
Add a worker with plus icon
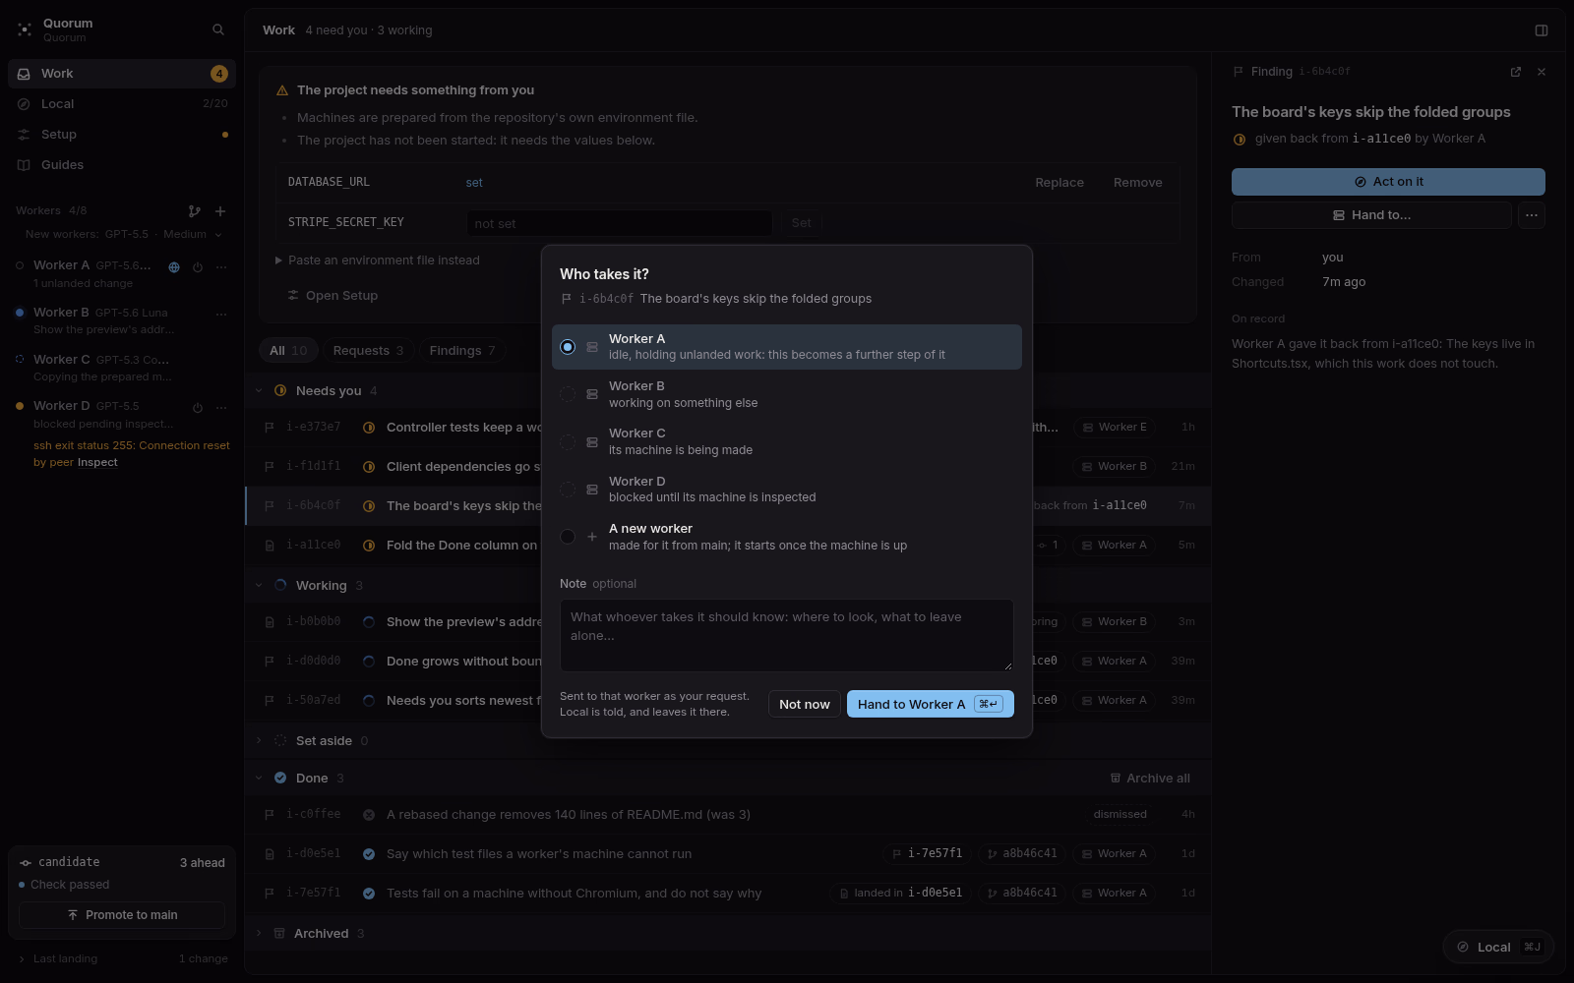pyautogui.click(x=220, y=211)
